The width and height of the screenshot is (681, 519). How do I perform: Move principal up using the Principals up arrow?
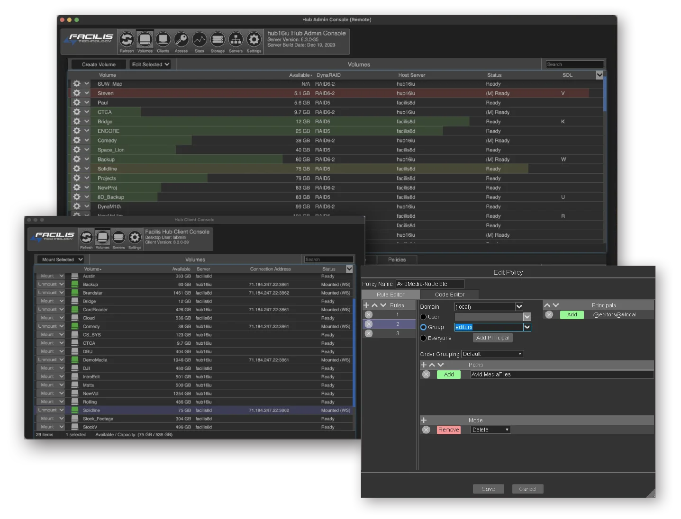point(547,305)
